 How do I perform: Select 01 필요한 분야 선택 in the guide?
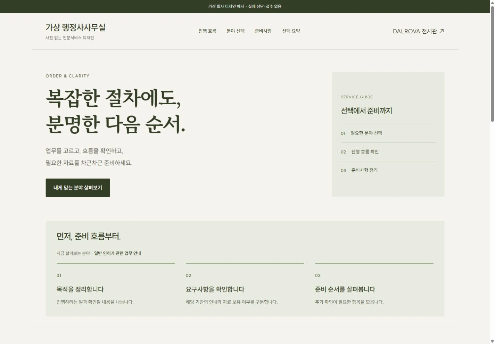click(388, 133)
